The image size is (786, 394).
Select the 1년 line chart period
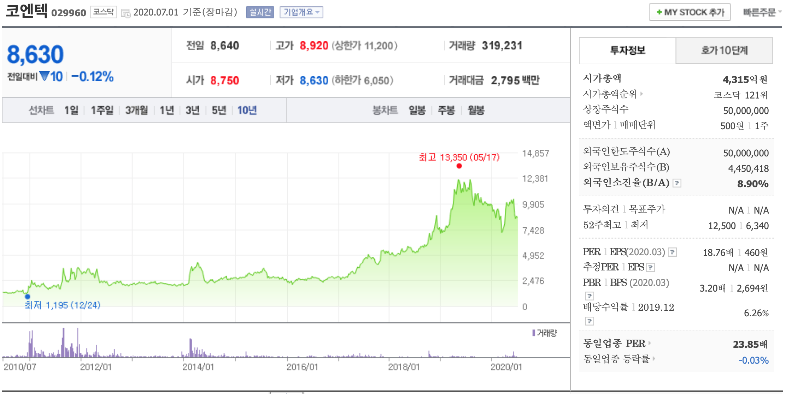tap(167, 111)
